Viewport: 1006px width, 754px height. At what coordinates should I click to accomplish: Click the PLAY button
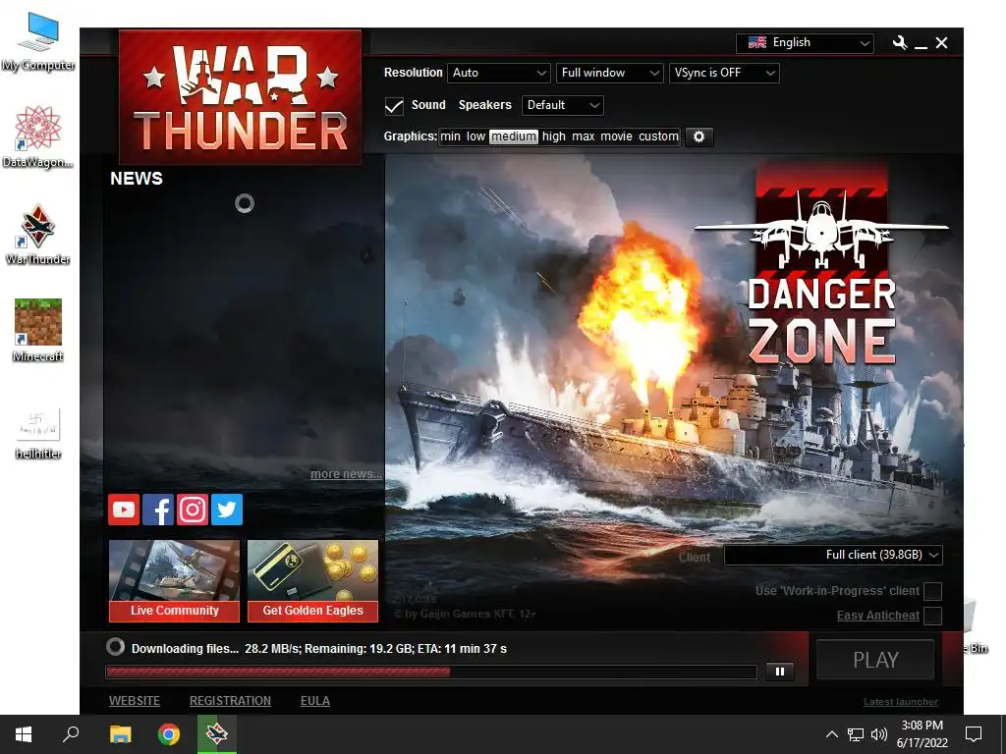click(x=875, y=660)
